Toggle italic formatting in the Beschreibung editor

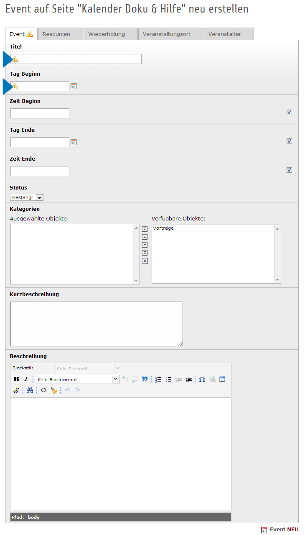point(26,379)
